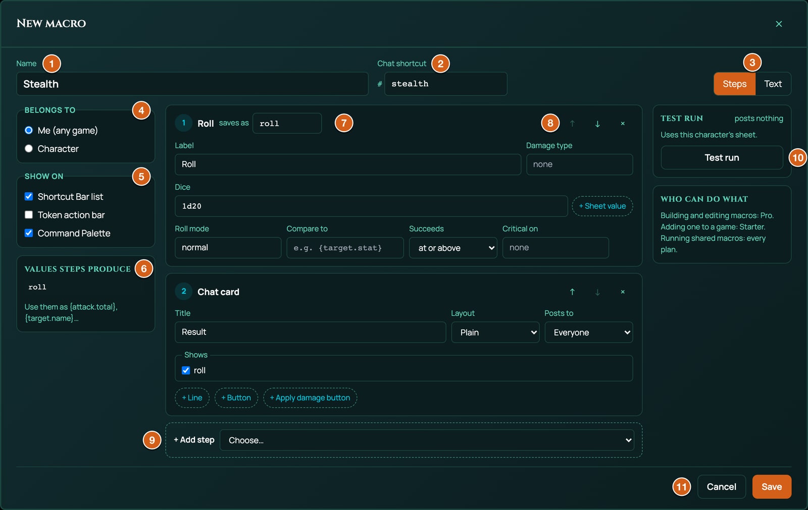808x510 pixels.
Task: Click the Save button
Action: point(772,487)
